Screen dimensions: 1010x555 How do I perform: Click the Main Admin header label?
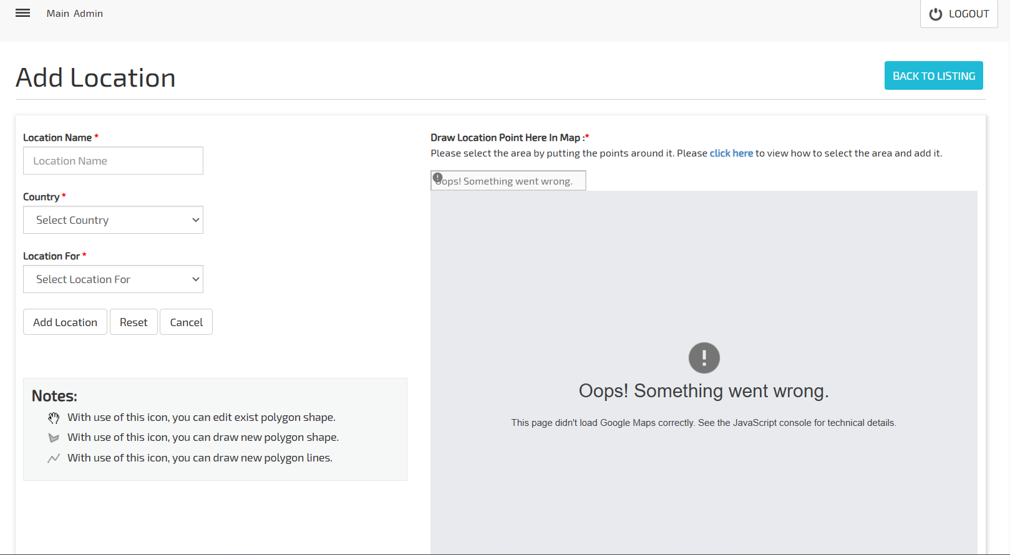(75, 14)
